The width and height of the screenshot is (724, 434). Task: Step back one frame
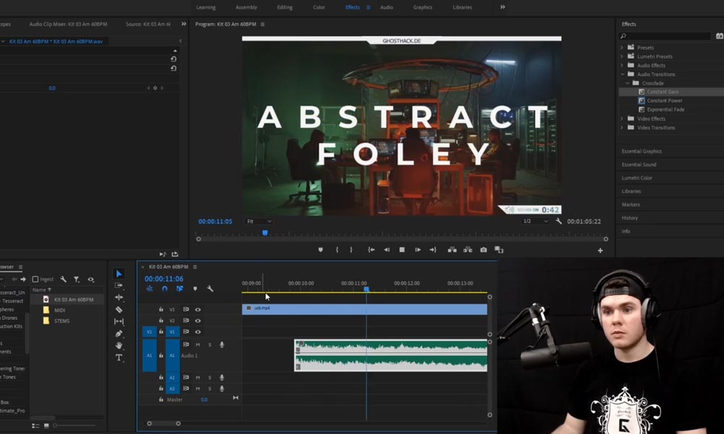point(387,250)
